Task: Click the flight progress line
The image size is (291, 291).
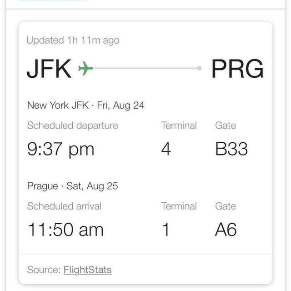Action: pyautogui.click(x=145, y=68)
